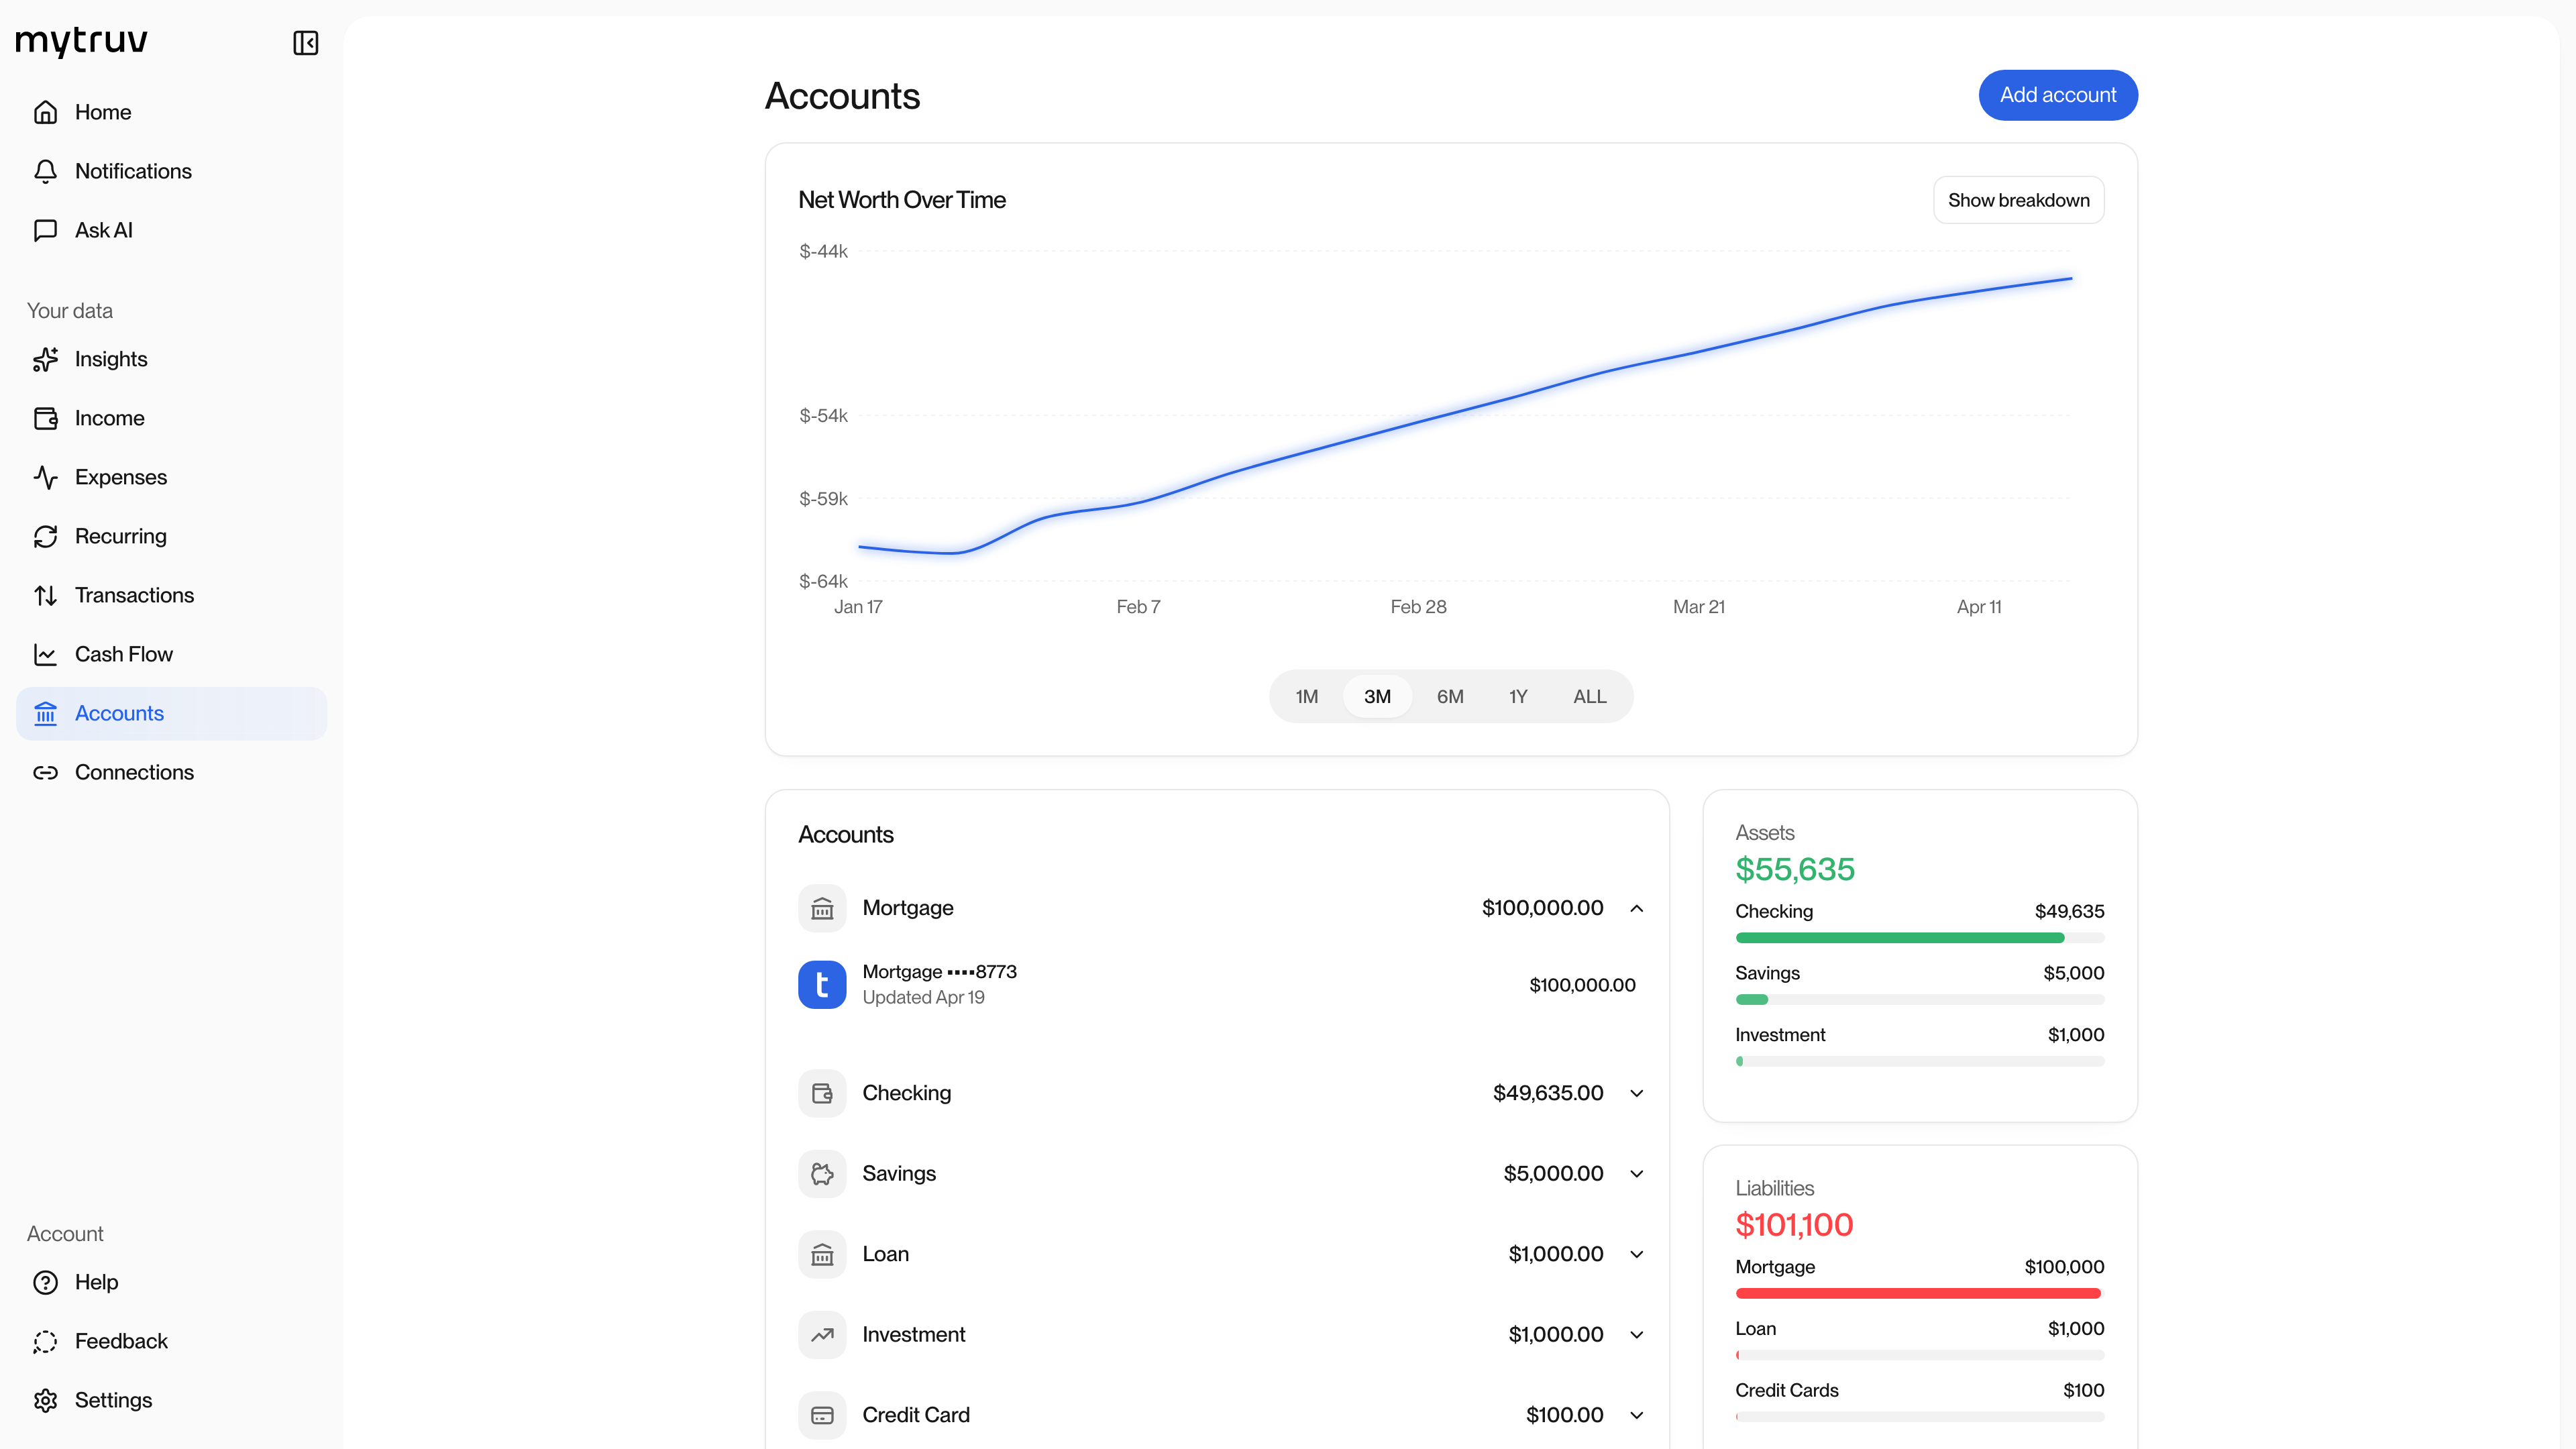Click the red Mortgage liabilities progress bar
Image resolution: width=2576 pixels, height=1449 pixels.
coord(1918,1293)
